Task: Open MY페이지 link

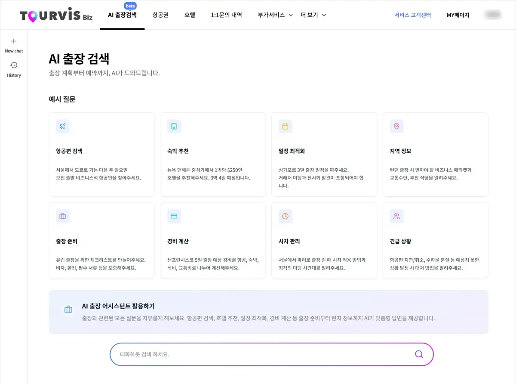Action: tap(458, 15)
